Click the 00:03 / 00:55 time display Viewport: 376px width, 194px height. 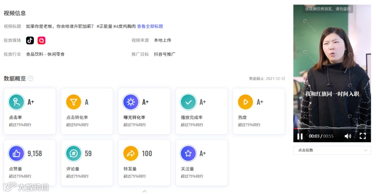pos(321,136)
